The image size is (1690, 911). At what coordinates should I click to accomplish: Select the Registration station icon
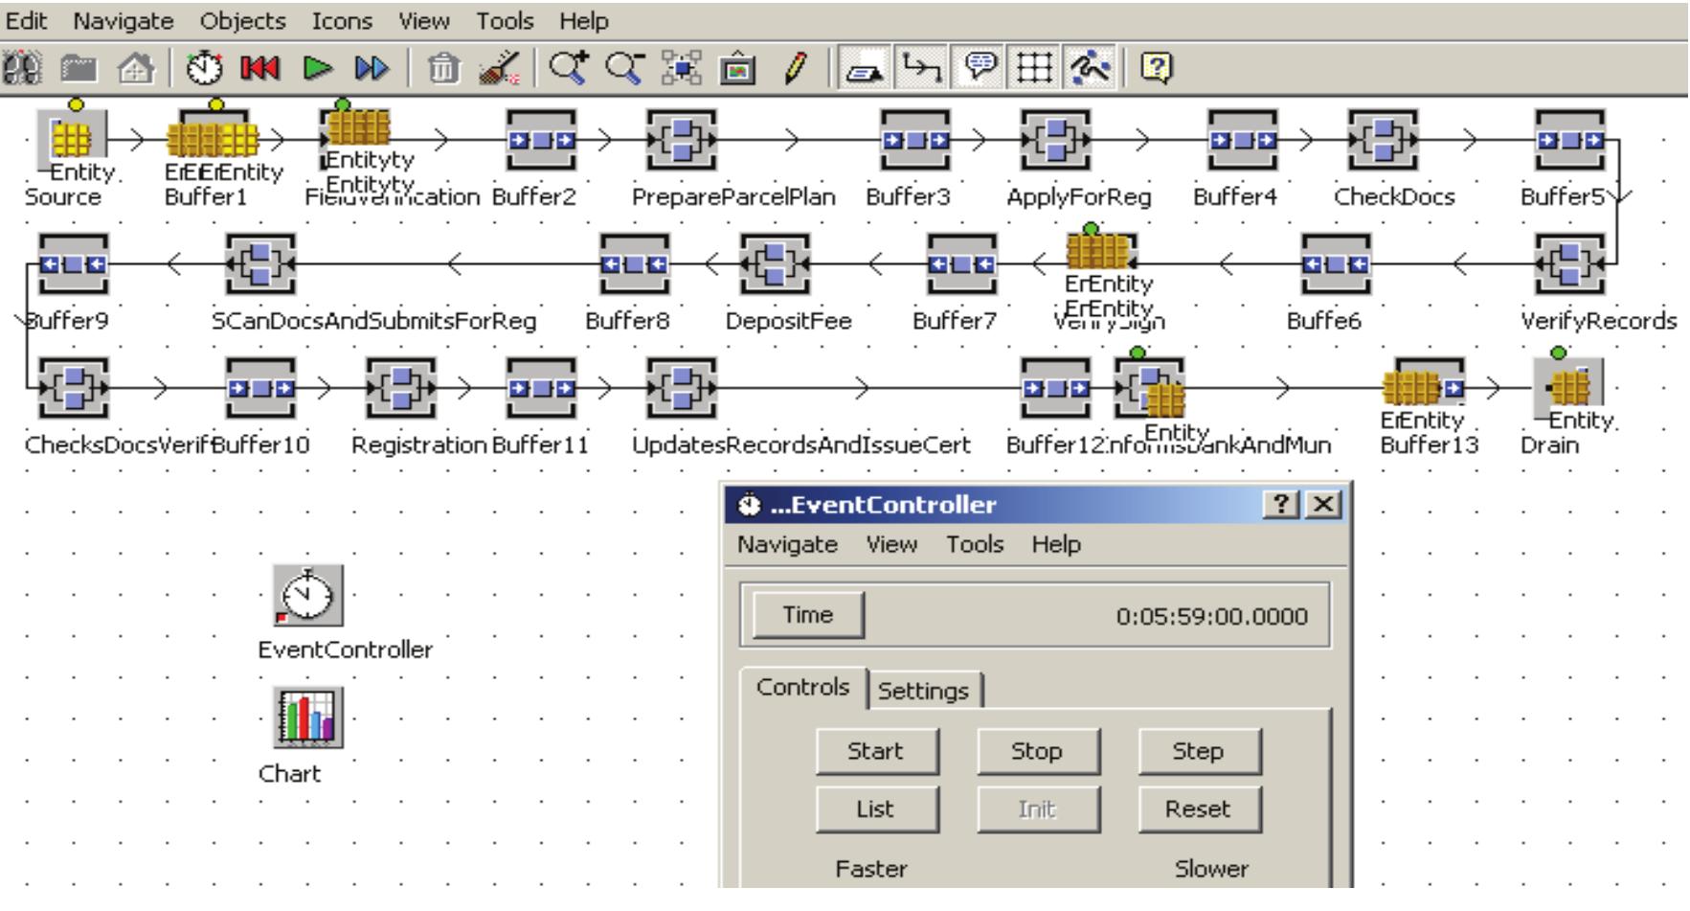pos(401,388)
